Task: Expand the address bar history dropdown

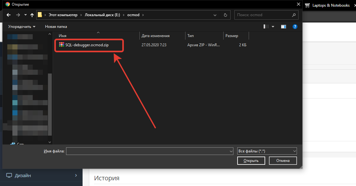Action: click(x=217, y=15)
